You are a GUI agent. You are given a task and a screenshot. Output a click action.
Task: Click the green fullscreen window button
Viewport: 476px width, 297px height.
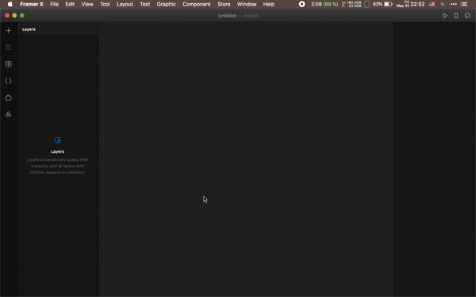(22, 16)
